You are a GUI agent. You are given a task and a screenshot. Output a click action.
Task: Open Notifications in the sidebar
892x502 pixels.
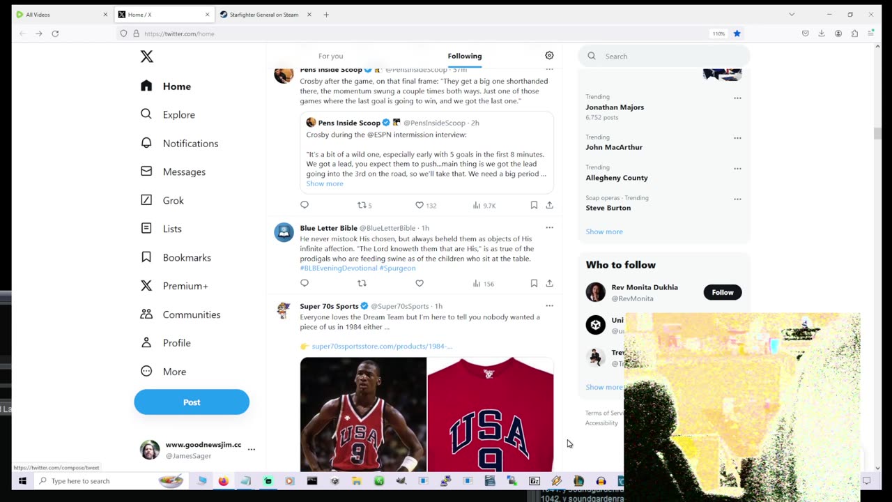(x=180, y=143)
